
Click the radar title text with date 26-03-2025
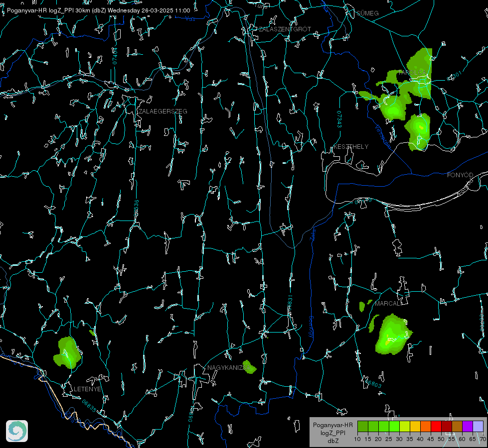coord(98,10)
